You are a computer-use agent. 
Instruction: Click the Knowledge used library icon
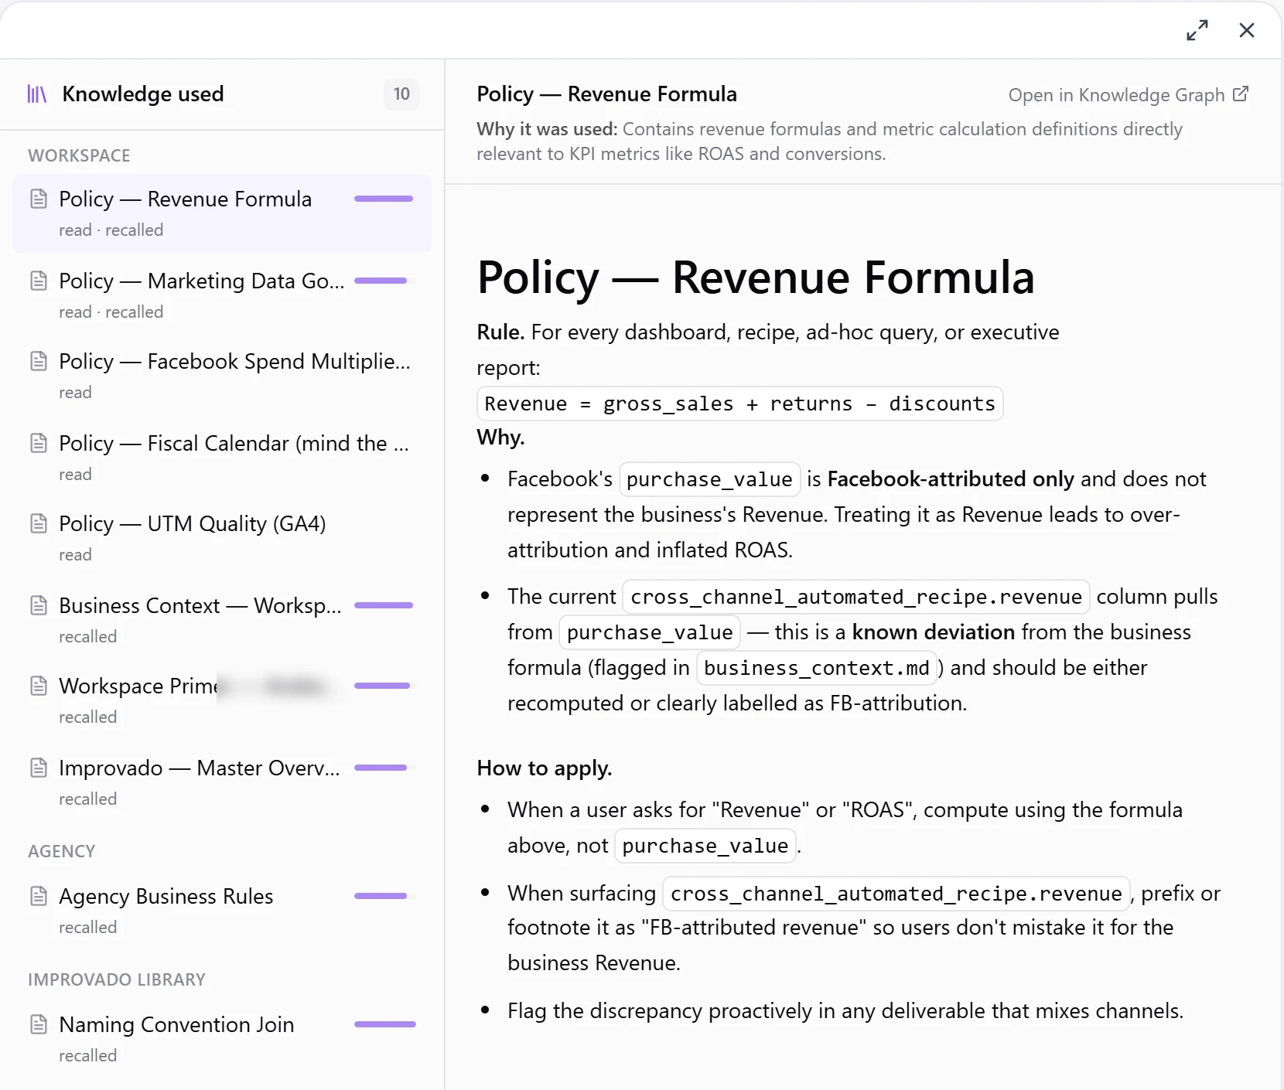pyautogui.click(x=37, y=94)
